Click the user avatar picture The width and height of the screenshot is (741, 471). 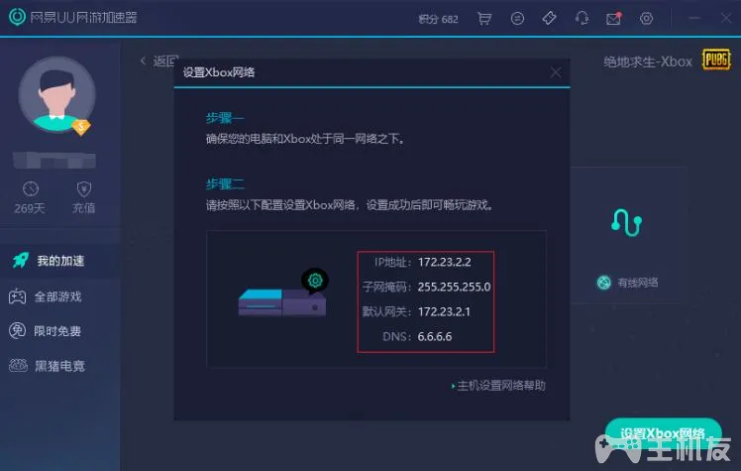(x=56, y=93)
